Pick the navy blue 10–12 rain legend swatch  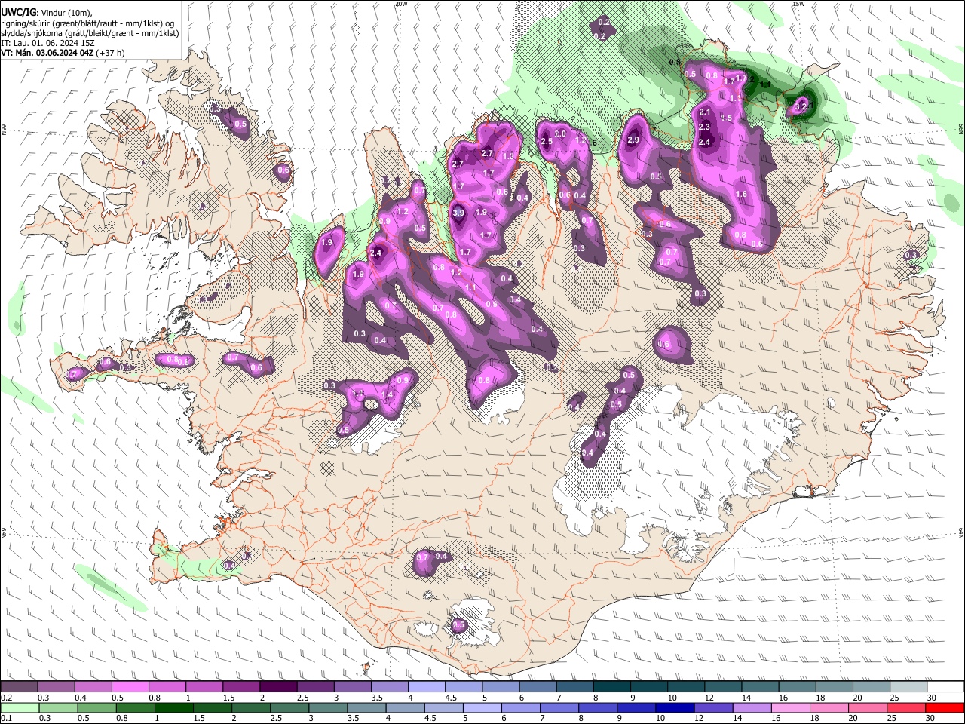click(673, 708)
